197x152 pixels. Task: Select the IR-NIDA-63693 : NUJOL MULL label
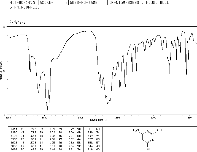point(139,2)
